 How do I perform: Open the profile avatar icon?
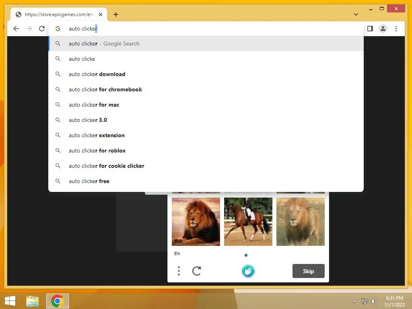(383, 29)
